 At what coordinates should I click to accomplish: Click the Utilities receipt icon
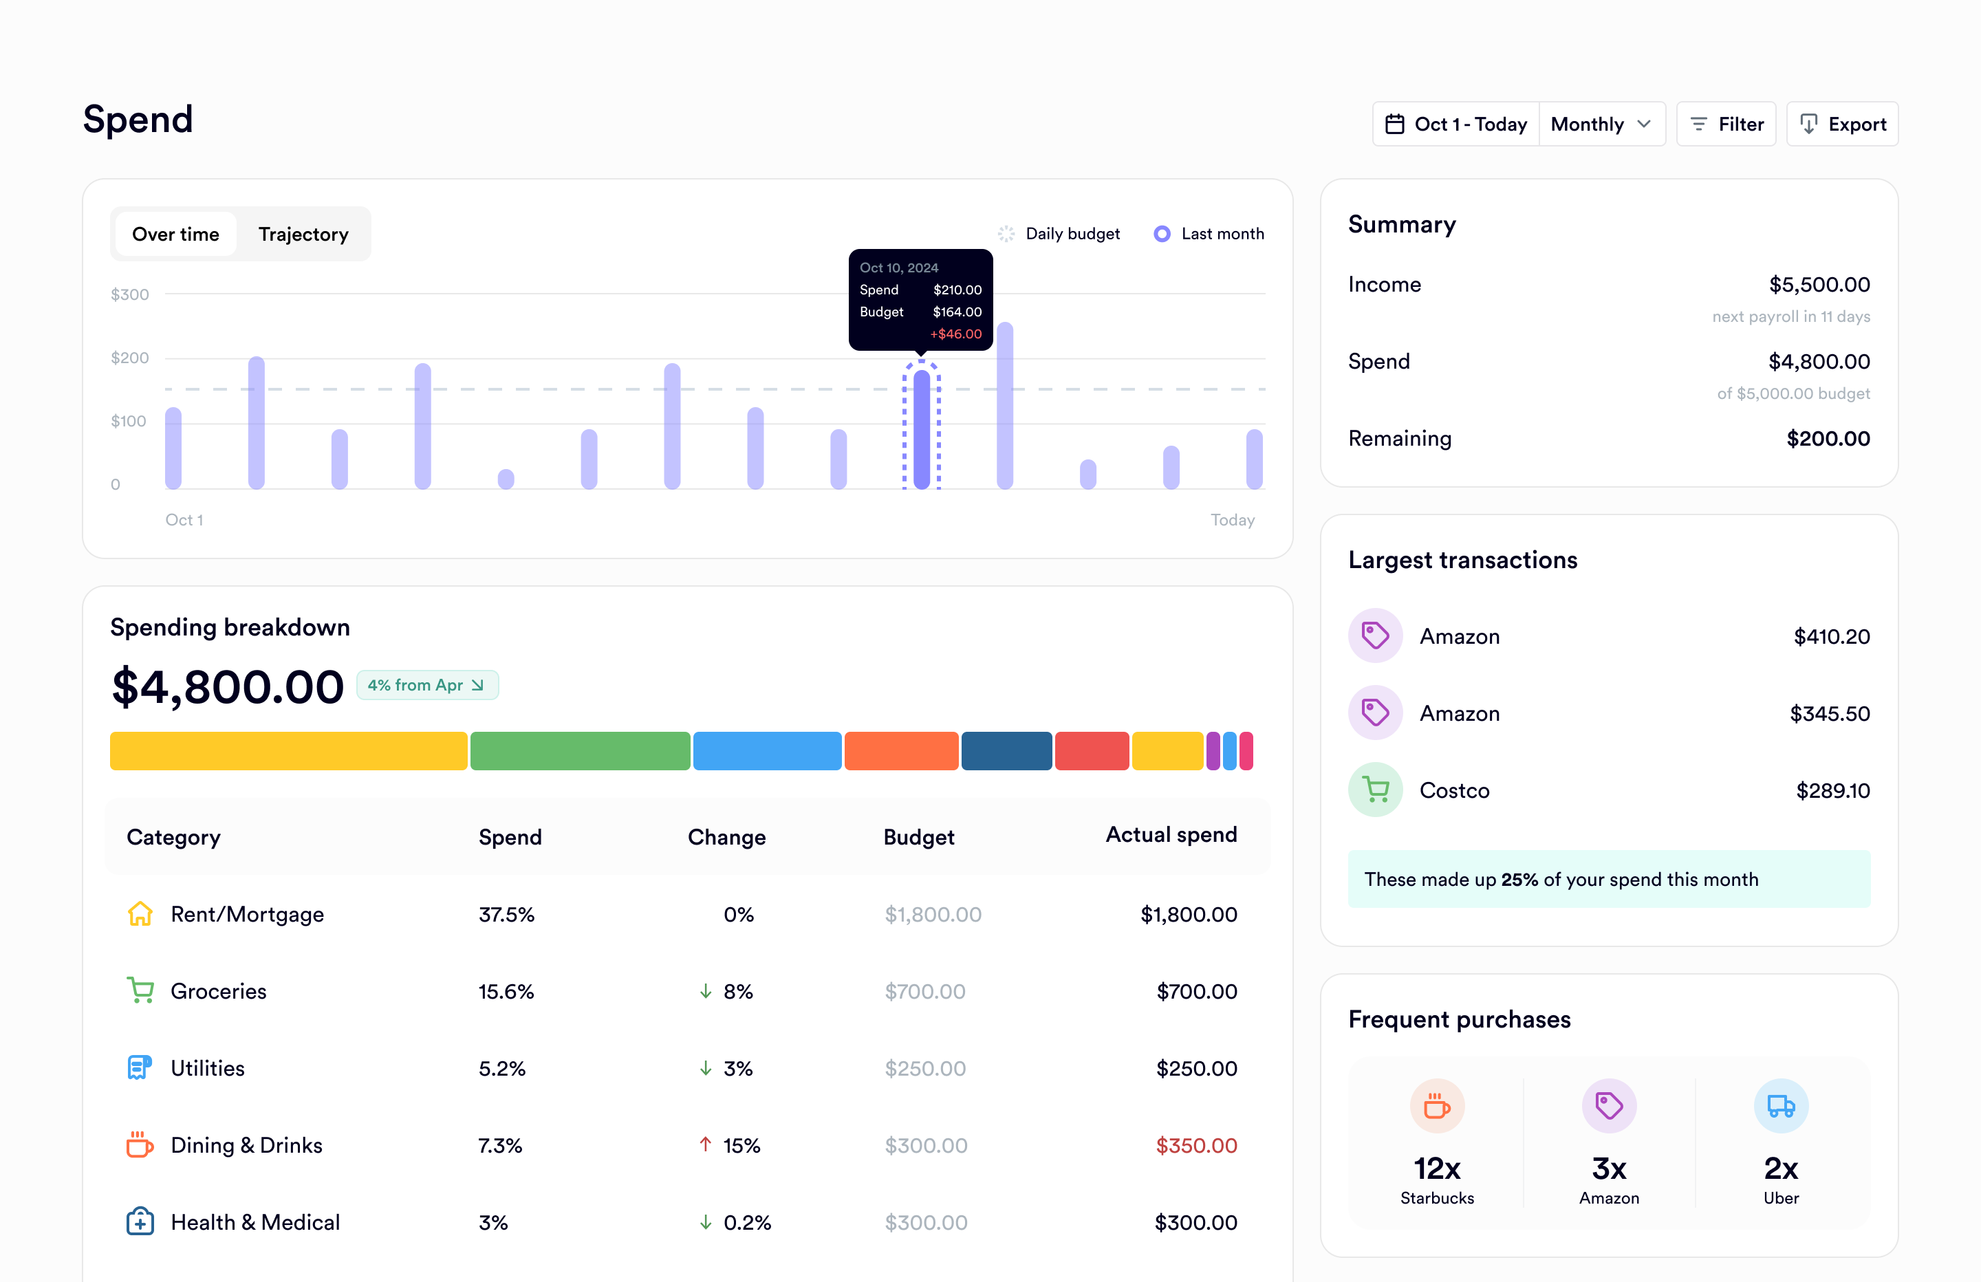point(140,1068)
